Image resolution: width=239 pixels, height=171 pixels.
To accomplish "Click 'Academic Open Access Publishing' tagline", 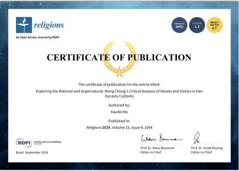I will coord(47,142).
